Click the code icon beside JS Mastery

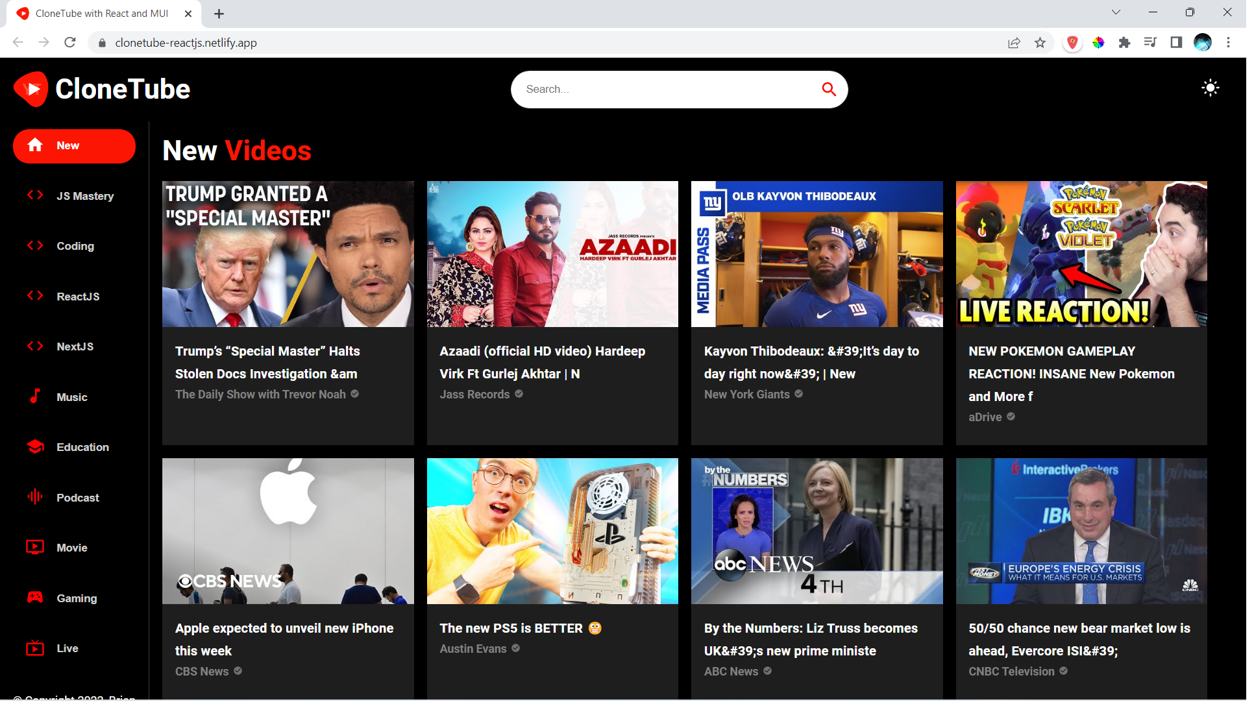tap(35, 196)
